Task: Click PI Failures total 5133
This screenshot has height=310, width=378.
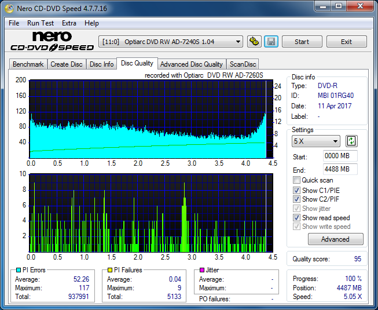Action: click(174, 297)
